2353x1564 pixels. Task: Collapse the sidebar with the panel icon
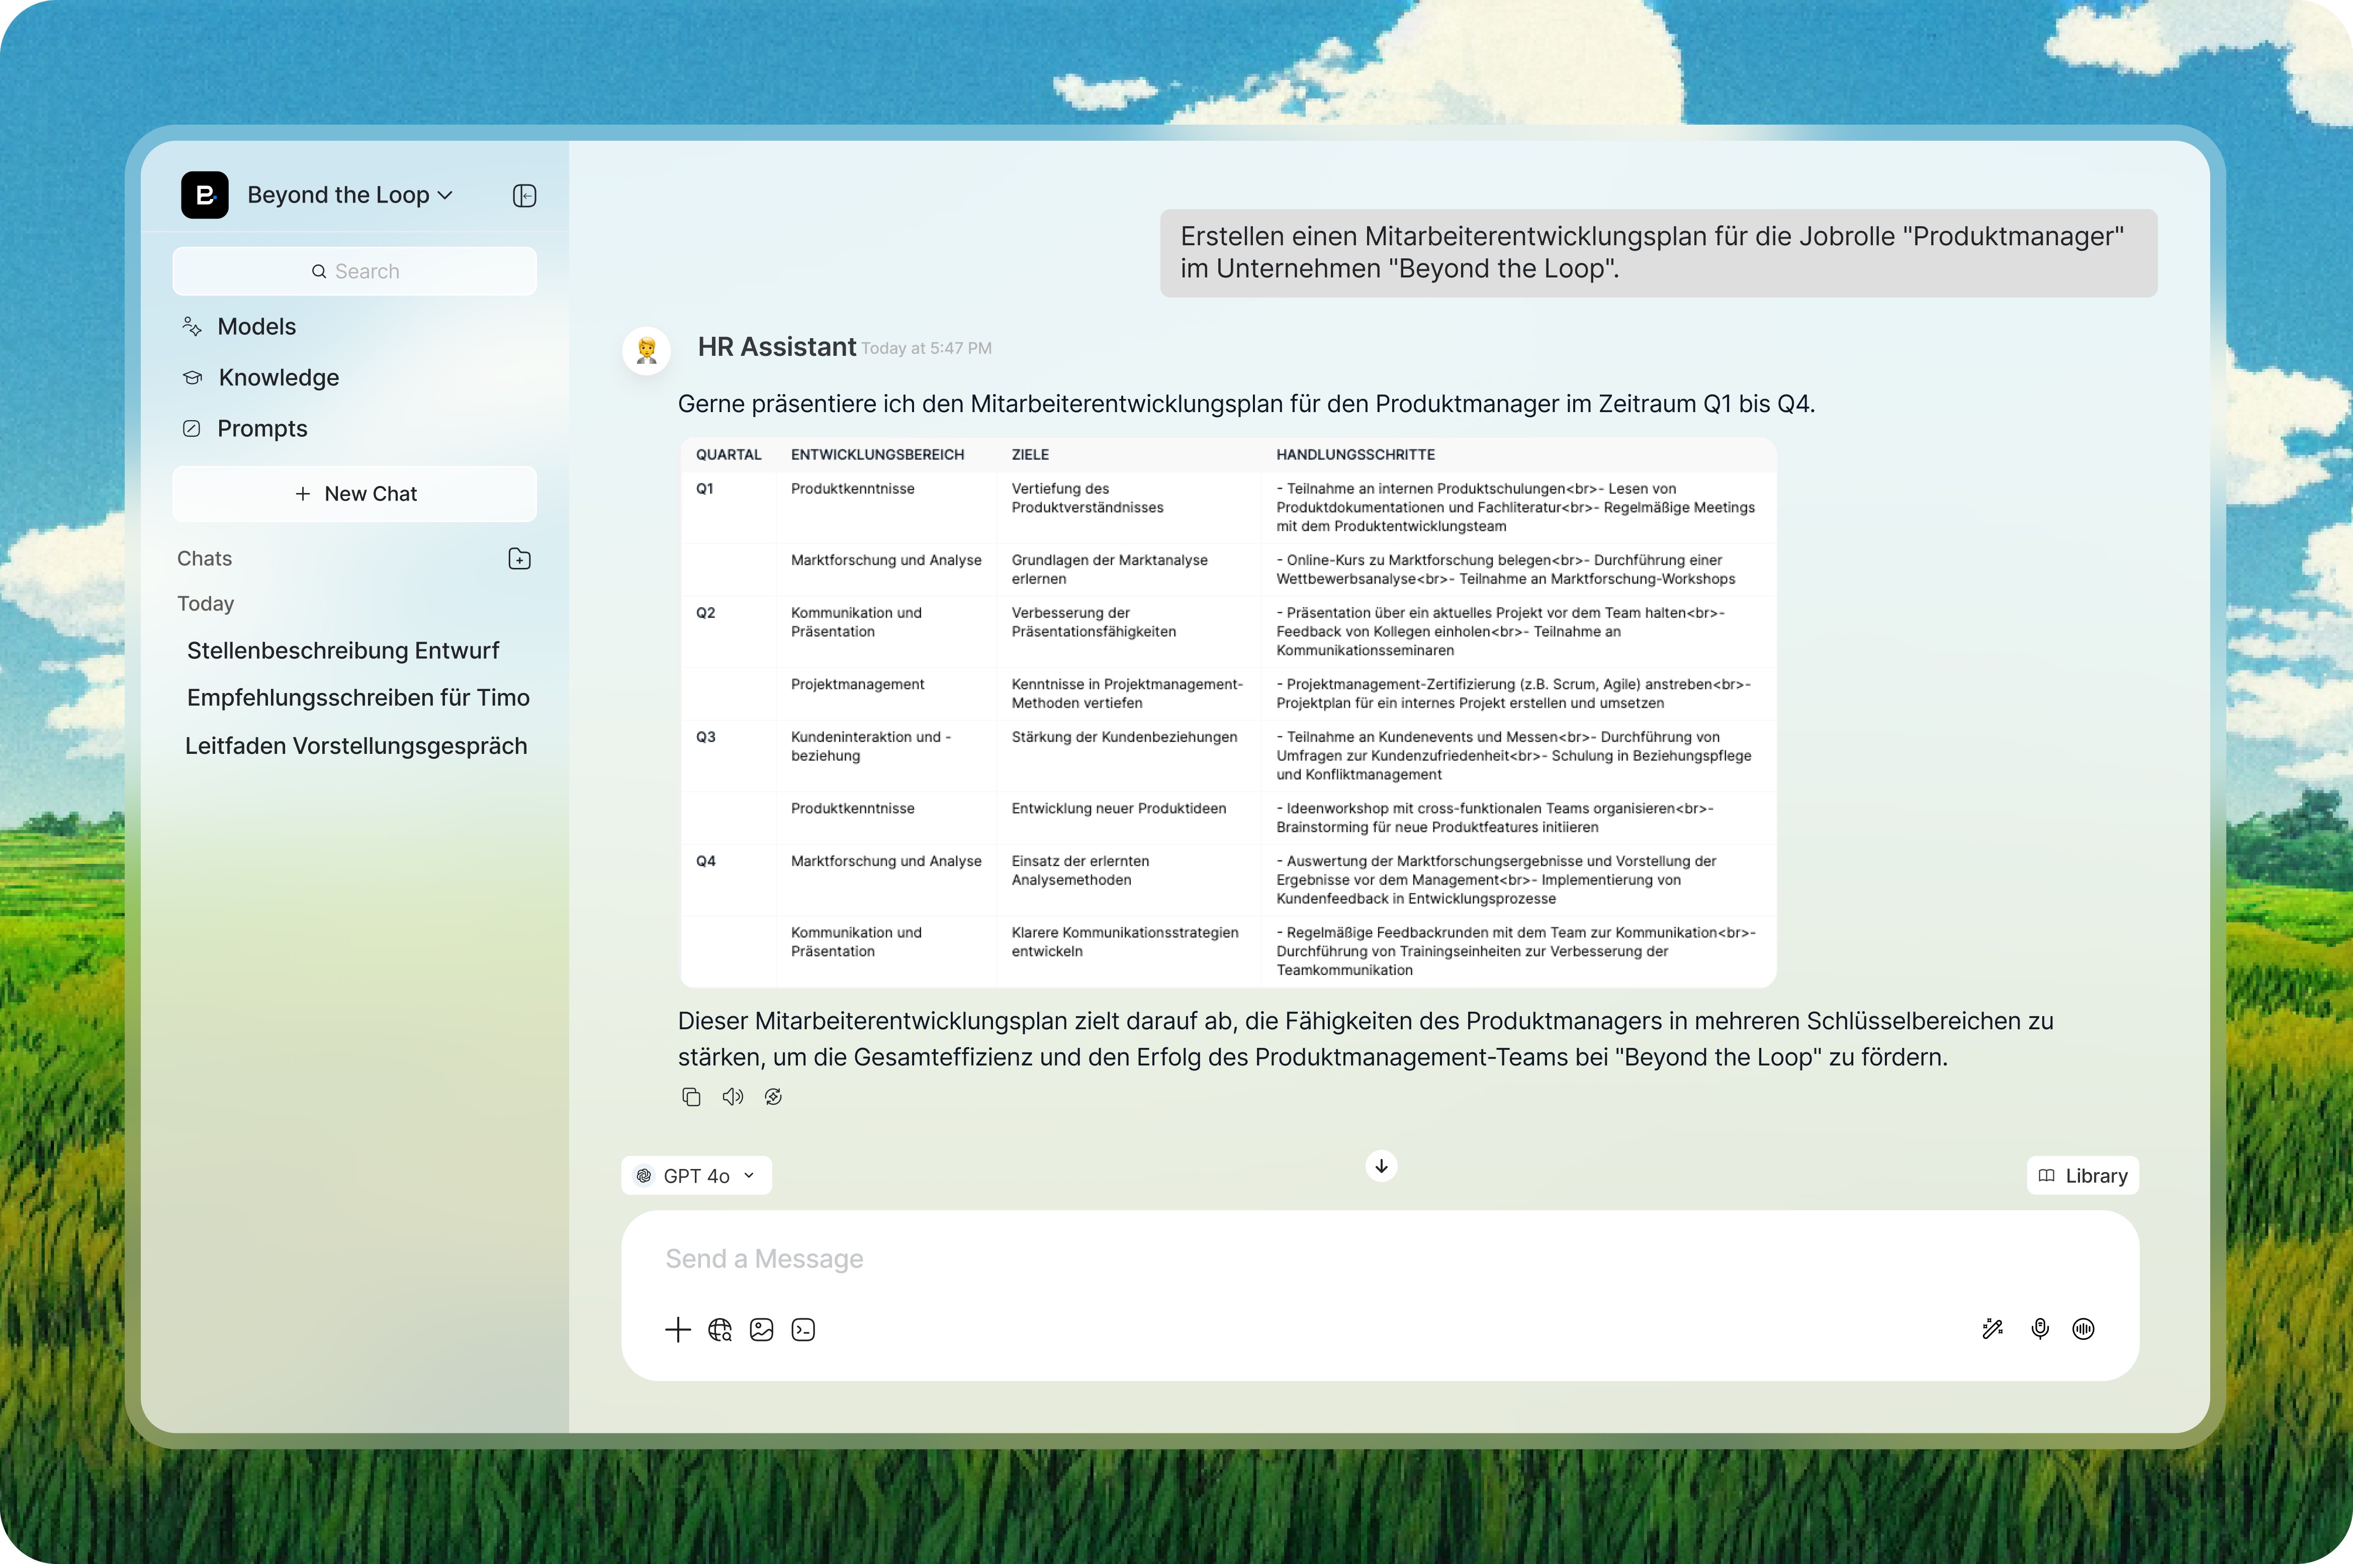524,195
